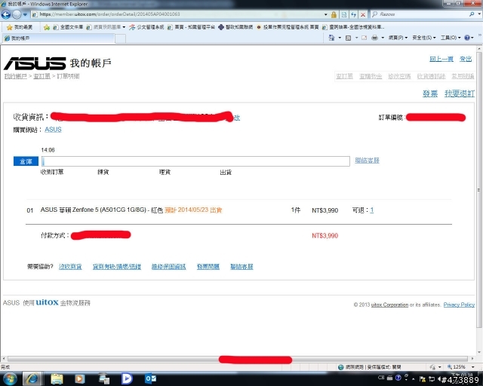Click the 登出 logout link
The height and width of the screenshot is (386, 483).
(x=466, y=59)
